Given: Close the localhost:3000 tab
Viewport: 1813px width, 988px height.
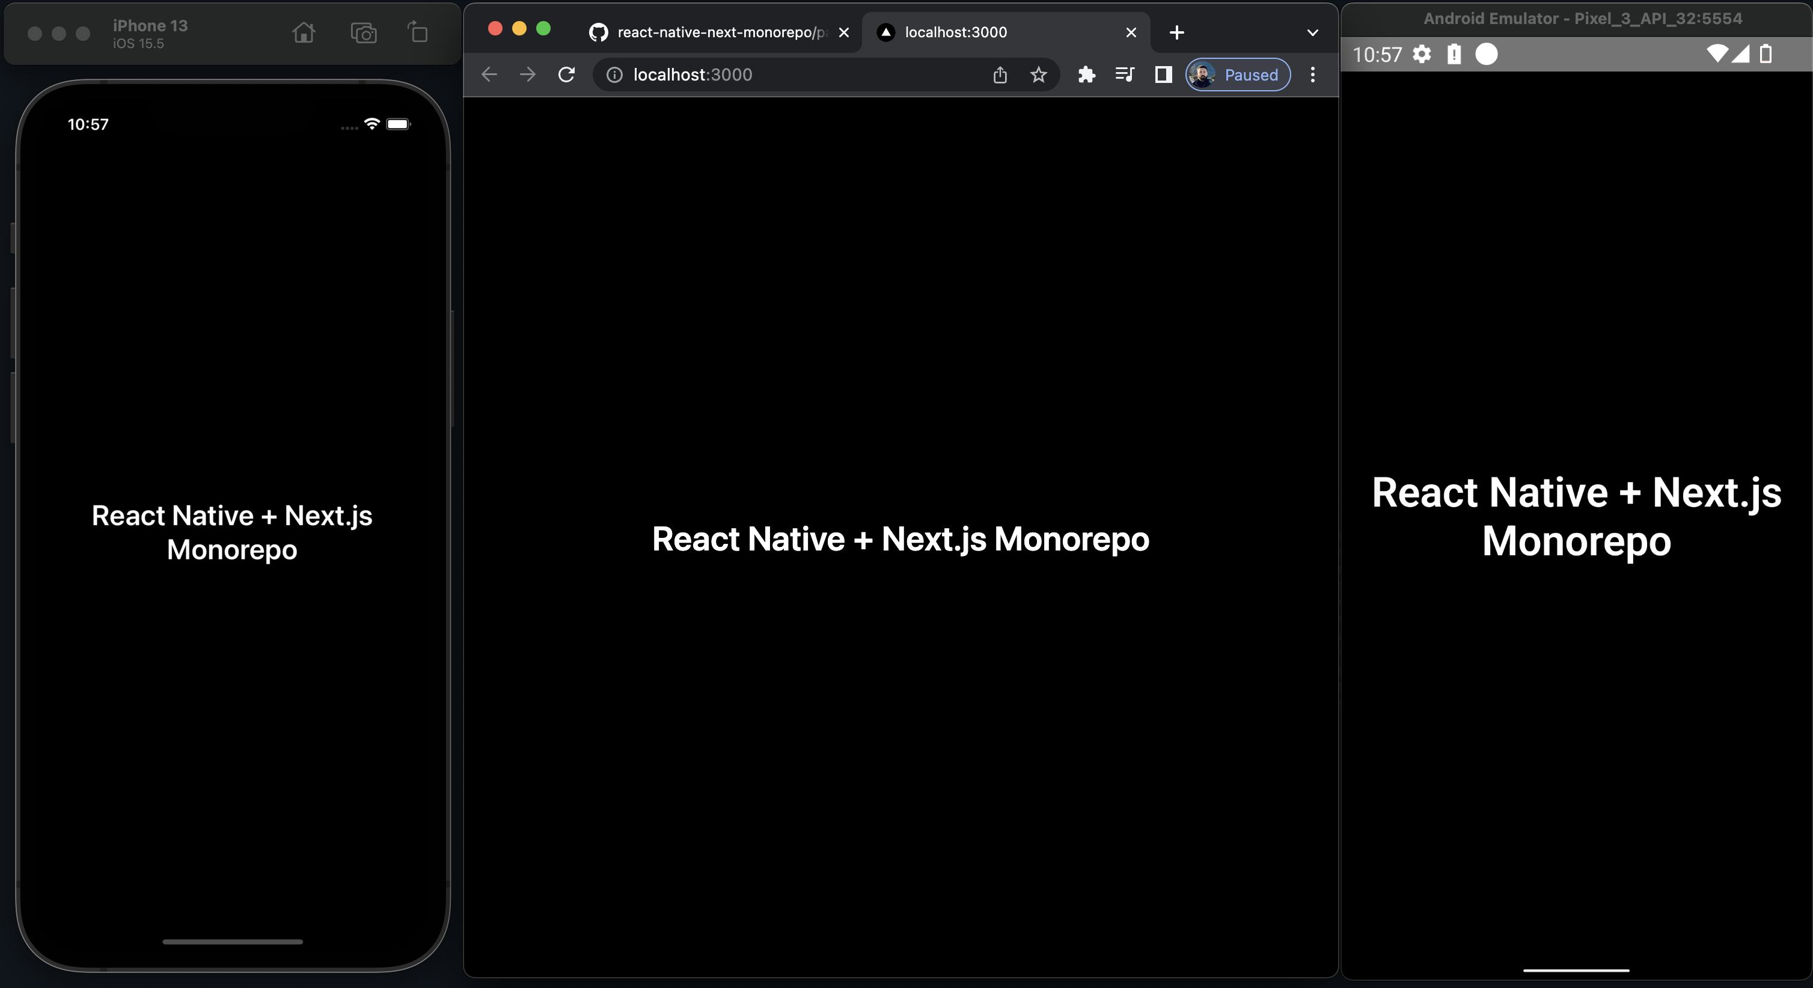Looking at the screenshot, I should 1131,32.
